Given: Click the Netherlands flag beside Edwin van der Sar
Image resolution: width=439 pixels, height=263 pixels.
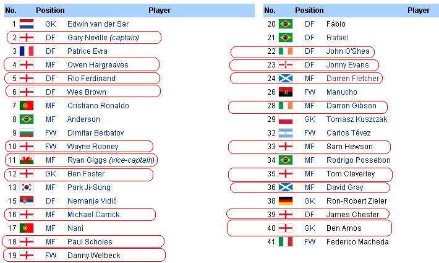Looking at the screenshot, I should tap(27, 24).
